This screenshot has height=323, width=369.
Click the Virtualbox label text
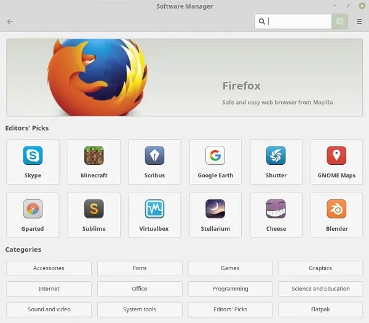[x=154, y=229]
